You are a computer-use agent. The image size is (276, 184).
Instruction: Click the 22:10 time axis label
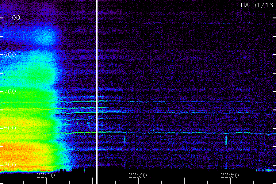point(46,175)
